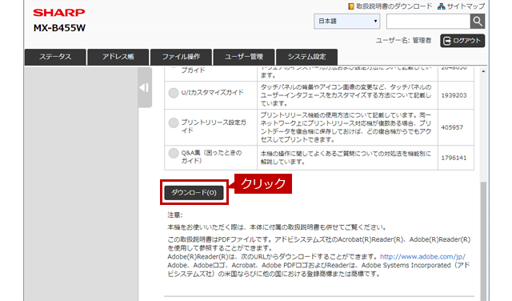
Task: Focus the search input field
Action: coord(428,22)
